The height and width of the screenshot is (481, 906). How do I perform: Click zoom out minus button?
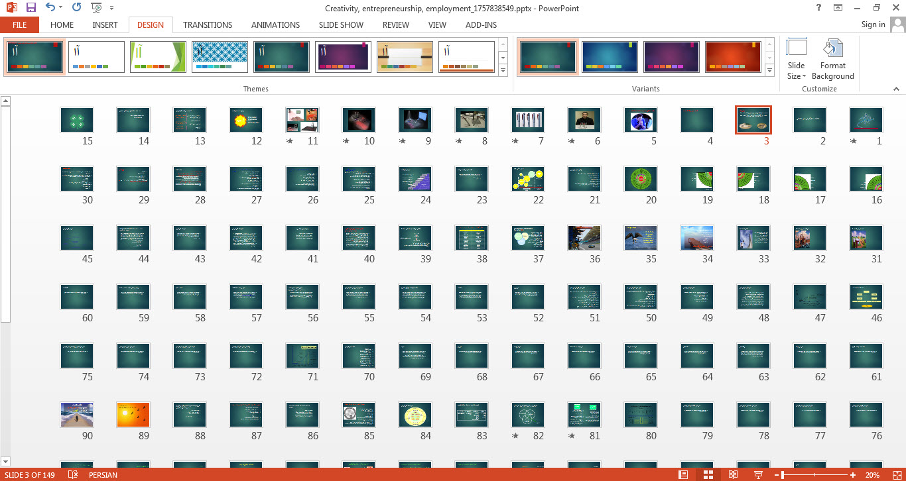point(777,474)
